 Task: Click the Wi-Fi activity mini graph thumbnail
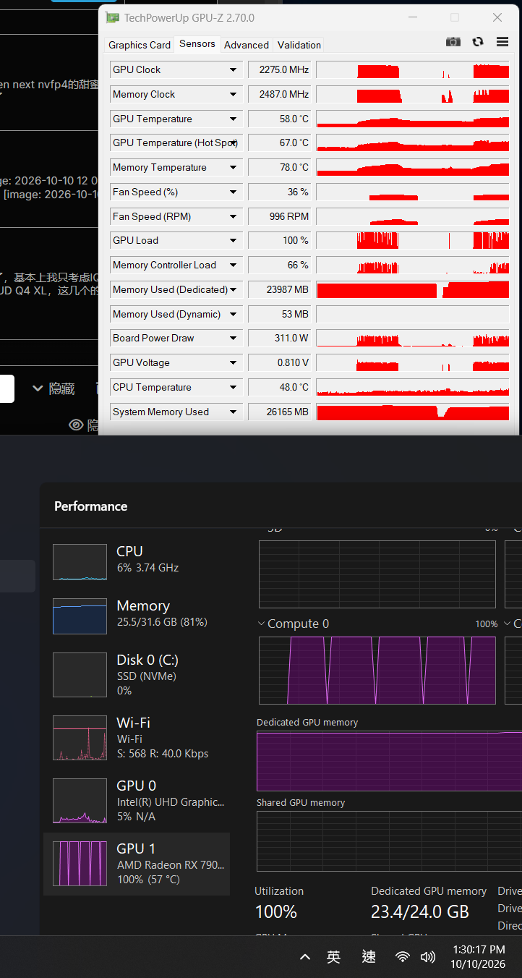point(80,738)
